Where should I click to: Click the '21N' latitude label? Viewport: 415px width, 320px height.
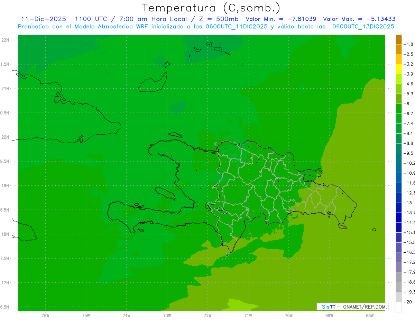(6, 89)
